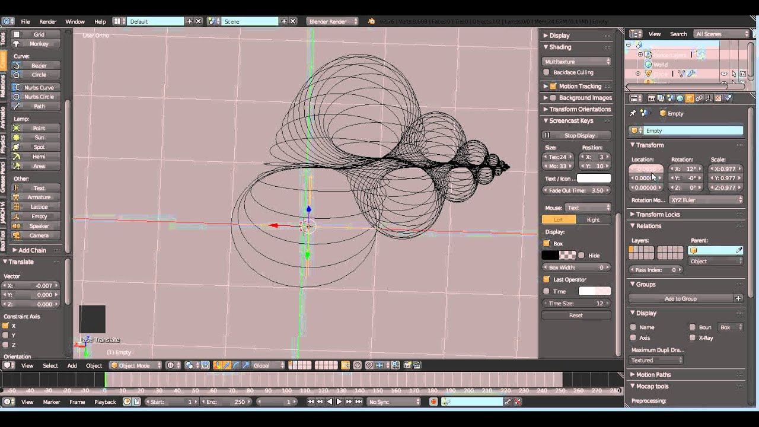Click the Add to Group button

pyautogui.click(x=681, y=299)
